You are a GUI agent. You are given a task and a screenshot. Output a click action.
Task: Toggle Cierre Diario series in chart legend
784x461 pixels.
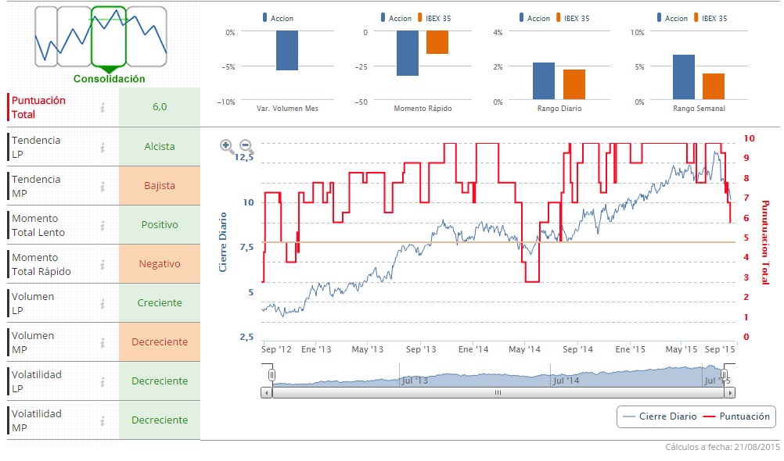click(x=660, y=416)
